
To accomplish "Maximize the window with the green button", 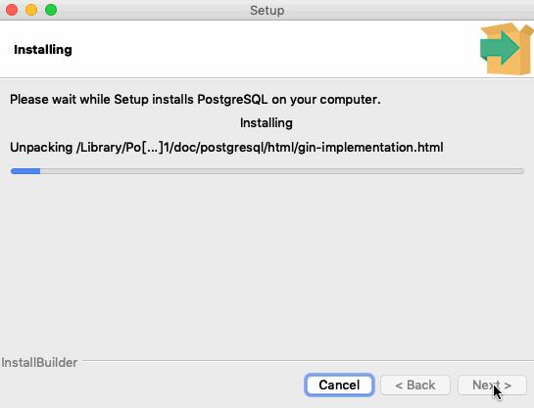I will coord(51,10).
